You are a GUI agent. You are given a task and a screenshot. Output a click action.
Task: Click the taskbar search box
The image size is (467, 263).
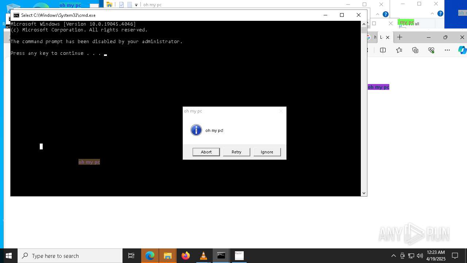pyautogui.click(x=70, y=256)
